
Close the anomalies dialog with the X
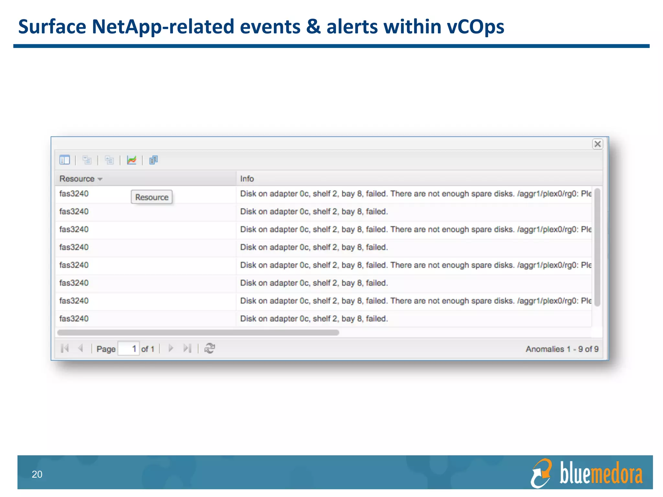click(x=597, y=144)
